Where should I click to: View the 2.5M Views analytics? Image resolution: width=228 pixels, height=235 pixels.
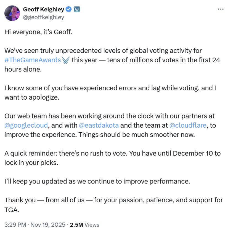tap(84, 224)
